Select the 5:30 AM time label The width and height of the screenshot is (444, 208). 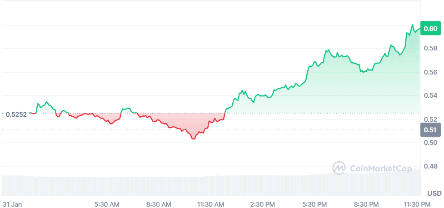point(108,204)
